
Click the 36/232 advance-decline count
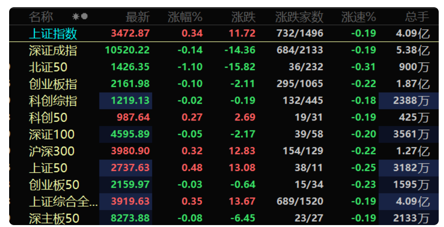(306, 67)
